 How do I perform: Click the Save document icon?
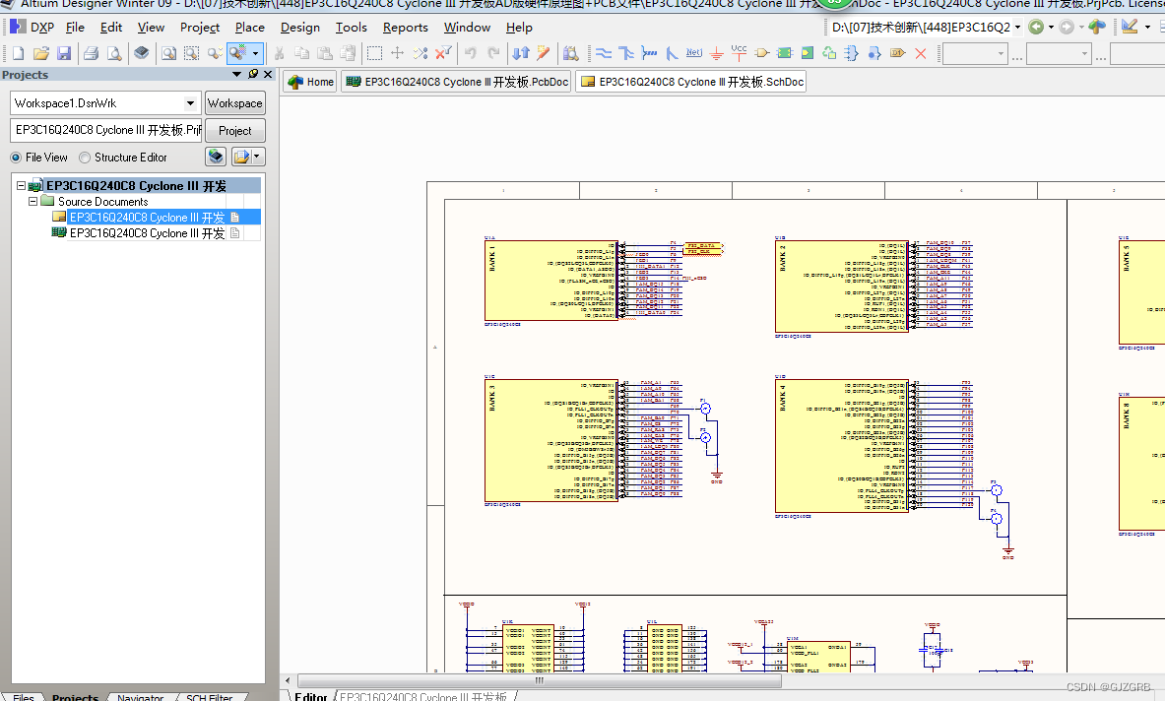(64, 53)
